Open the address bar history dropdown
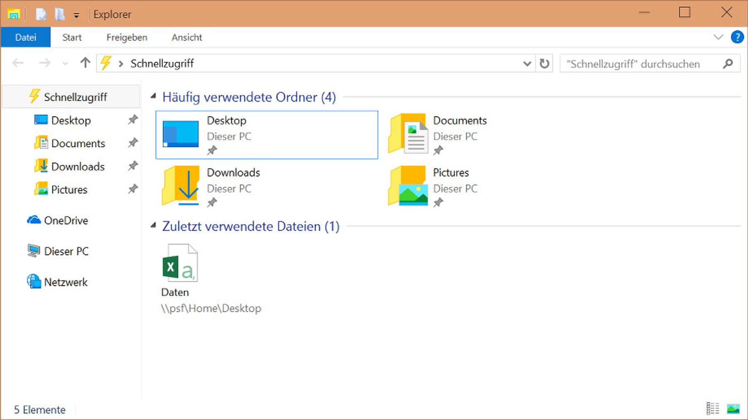 coord(527,63)
